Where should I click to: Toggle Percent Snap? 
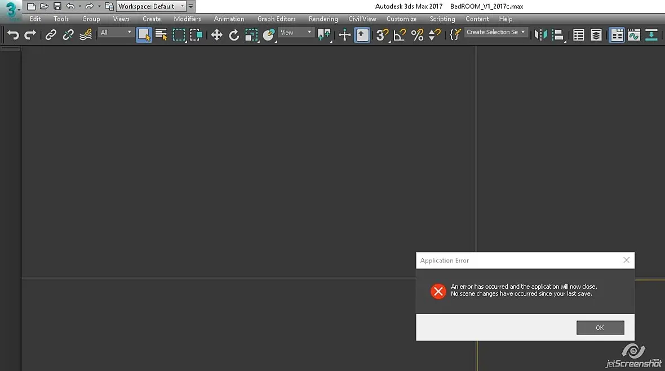click(x=418, y=35)
